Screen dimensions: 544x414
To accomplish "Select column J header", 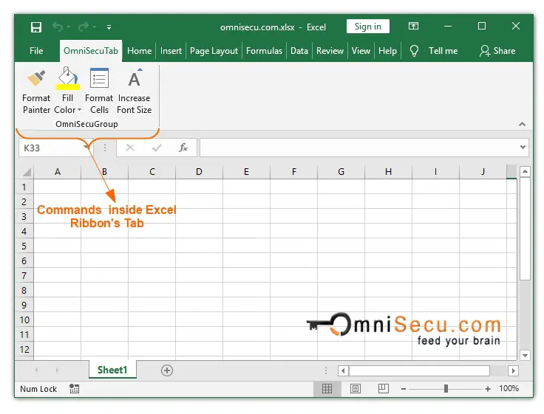I will (483, 171).
